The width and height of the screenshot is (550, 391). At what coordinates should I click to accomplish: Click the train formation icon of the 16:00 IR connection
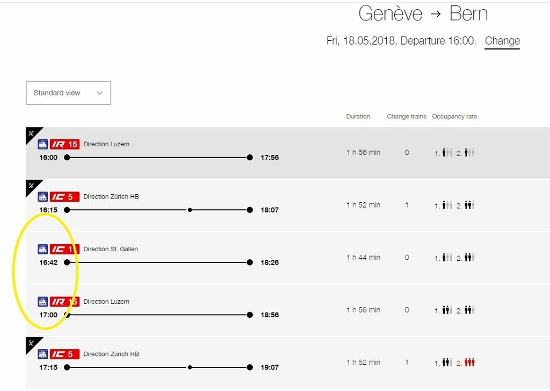[43, 144]
